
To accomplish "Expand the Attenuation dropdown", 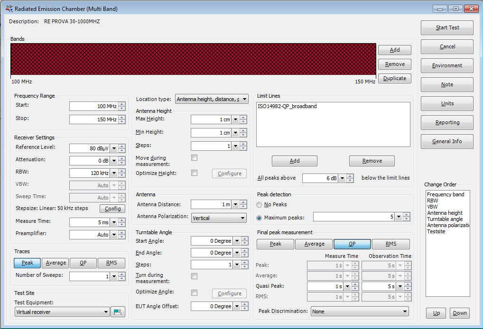I will [114, 161].
